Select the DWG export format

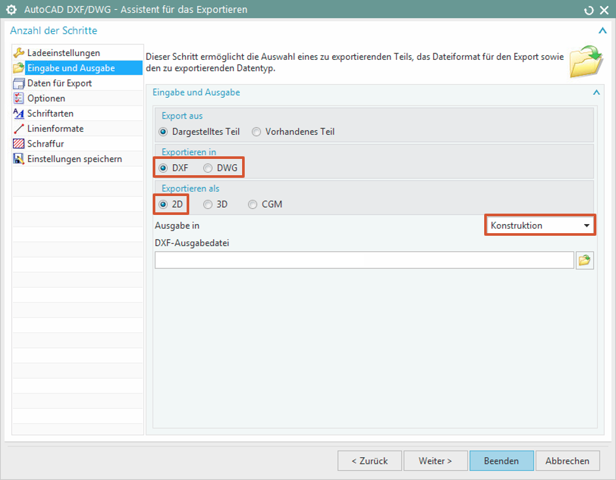pyautogui.click(x=208, y=168)
